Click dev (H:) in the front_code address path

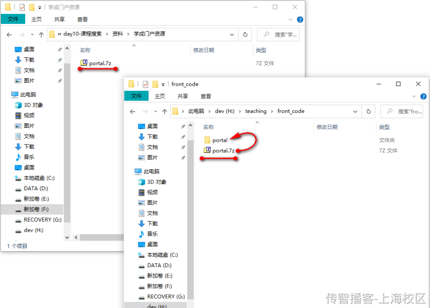click(x=224, y=111)
